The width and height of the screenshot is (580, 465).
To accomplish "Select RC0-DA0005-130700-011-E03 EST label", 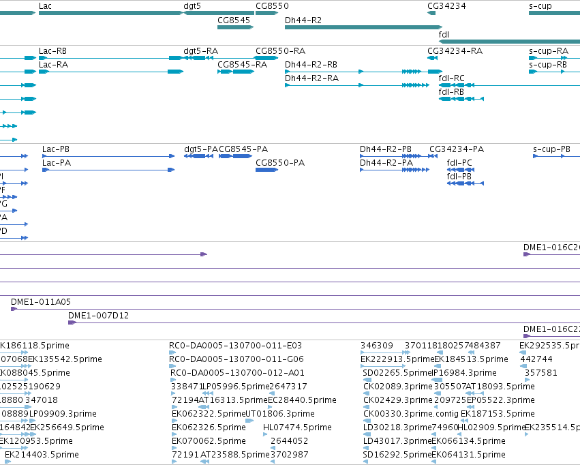I will (235, 346).
